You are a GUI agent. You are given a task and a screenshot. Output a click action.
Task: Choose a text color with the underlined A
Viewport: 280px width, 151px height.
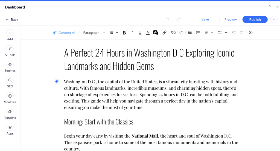[x=148, y=33]
